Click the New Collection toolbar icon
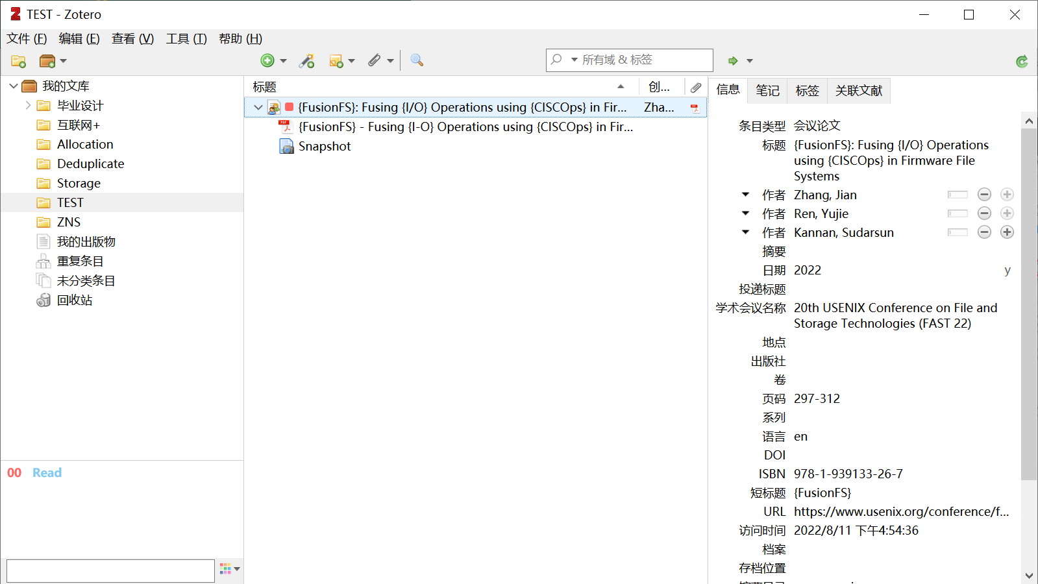 point(18,61)
